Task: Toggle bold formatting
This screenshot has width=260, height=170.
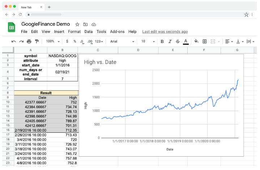Action: 162,42
